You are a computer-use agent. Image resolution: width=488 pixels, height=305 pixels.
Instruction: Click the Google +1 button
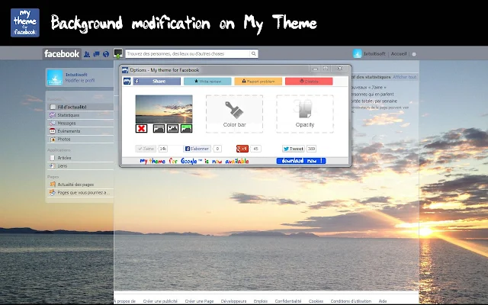click(242, 149)
